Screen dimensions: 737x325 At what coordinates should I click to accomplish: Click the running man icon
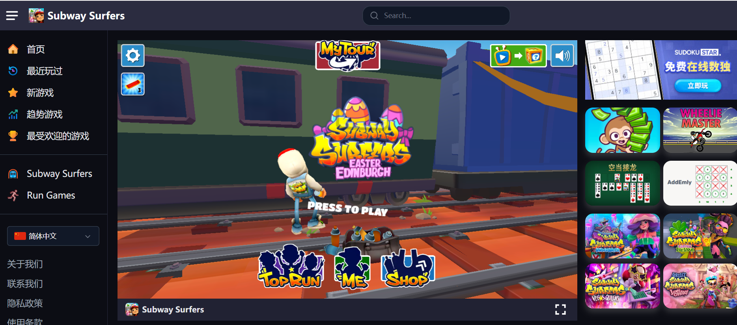coord(13,195)
